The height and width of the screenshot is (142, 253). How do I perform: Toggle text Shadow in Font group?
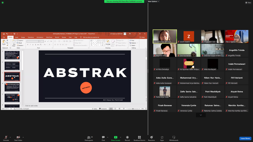tap(36, 45)
